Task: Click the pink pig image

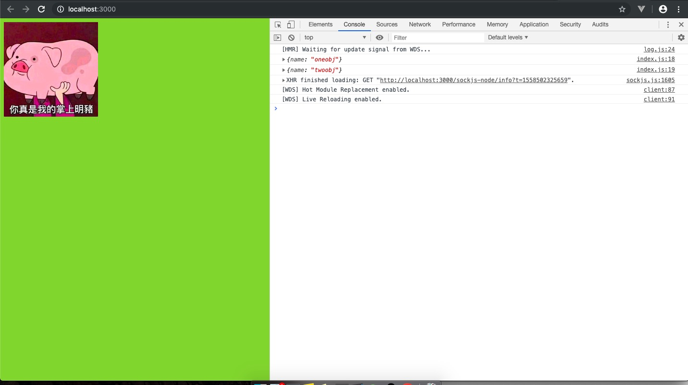Action: click(x=51, y=69)
